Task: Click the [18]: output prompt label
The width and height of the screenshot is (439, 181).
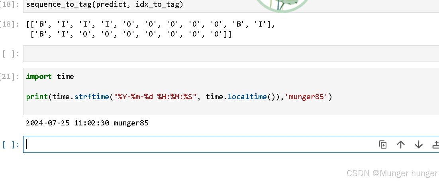Action: [10, 25]
